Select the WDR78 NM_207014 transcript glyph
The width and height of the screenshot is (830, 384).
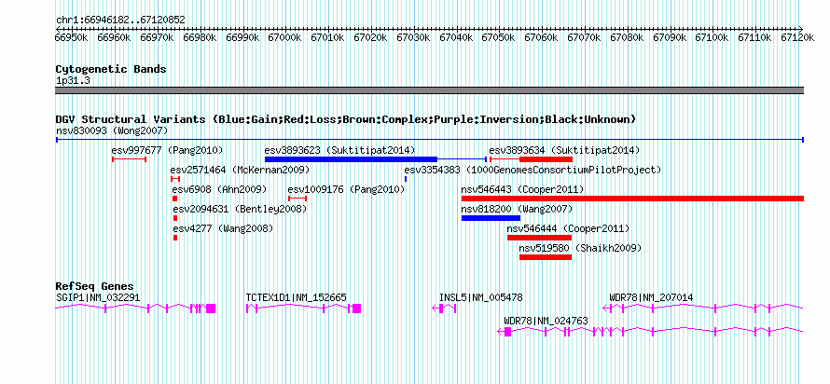pyautogui.click(x=703, y=309)
